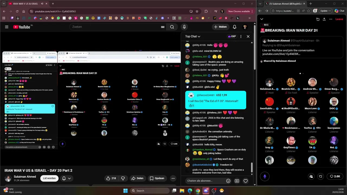Open the X Space participants list icon
347x195 pixels.
coord(311,176)
